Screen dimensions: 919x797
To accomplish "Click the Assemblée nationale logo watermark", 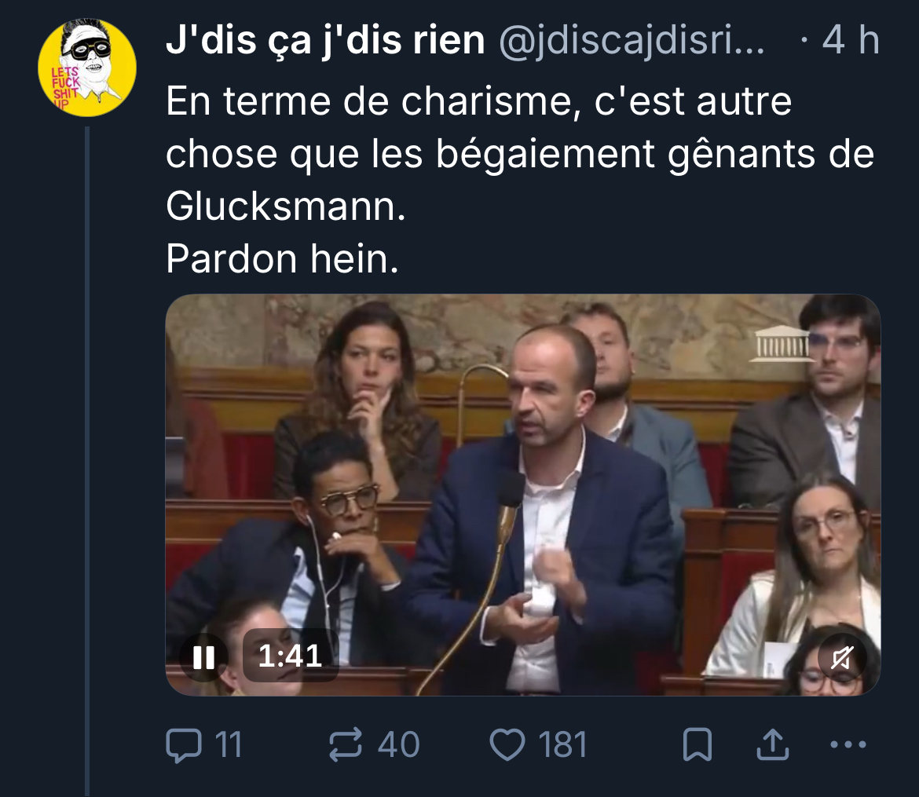I will tap(782, 344).
